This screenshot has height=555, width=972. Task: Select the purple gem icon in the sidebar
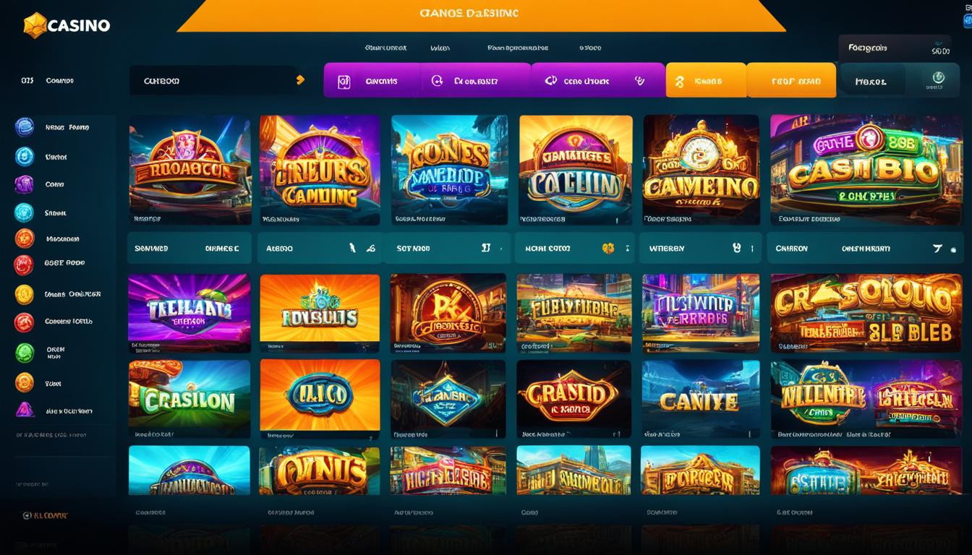pyautogui.click(x=24, y=184)
